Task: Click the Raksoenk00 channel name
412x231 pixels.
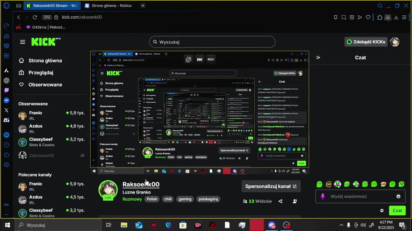Action: [x=141, y=184]
